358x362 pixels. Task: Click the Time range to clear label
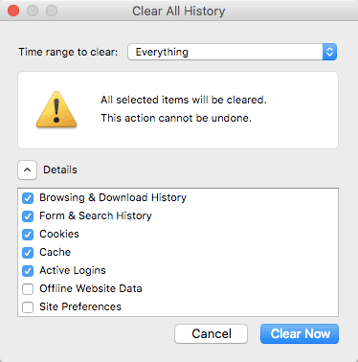pyautogui.click(x=68, y=52)
